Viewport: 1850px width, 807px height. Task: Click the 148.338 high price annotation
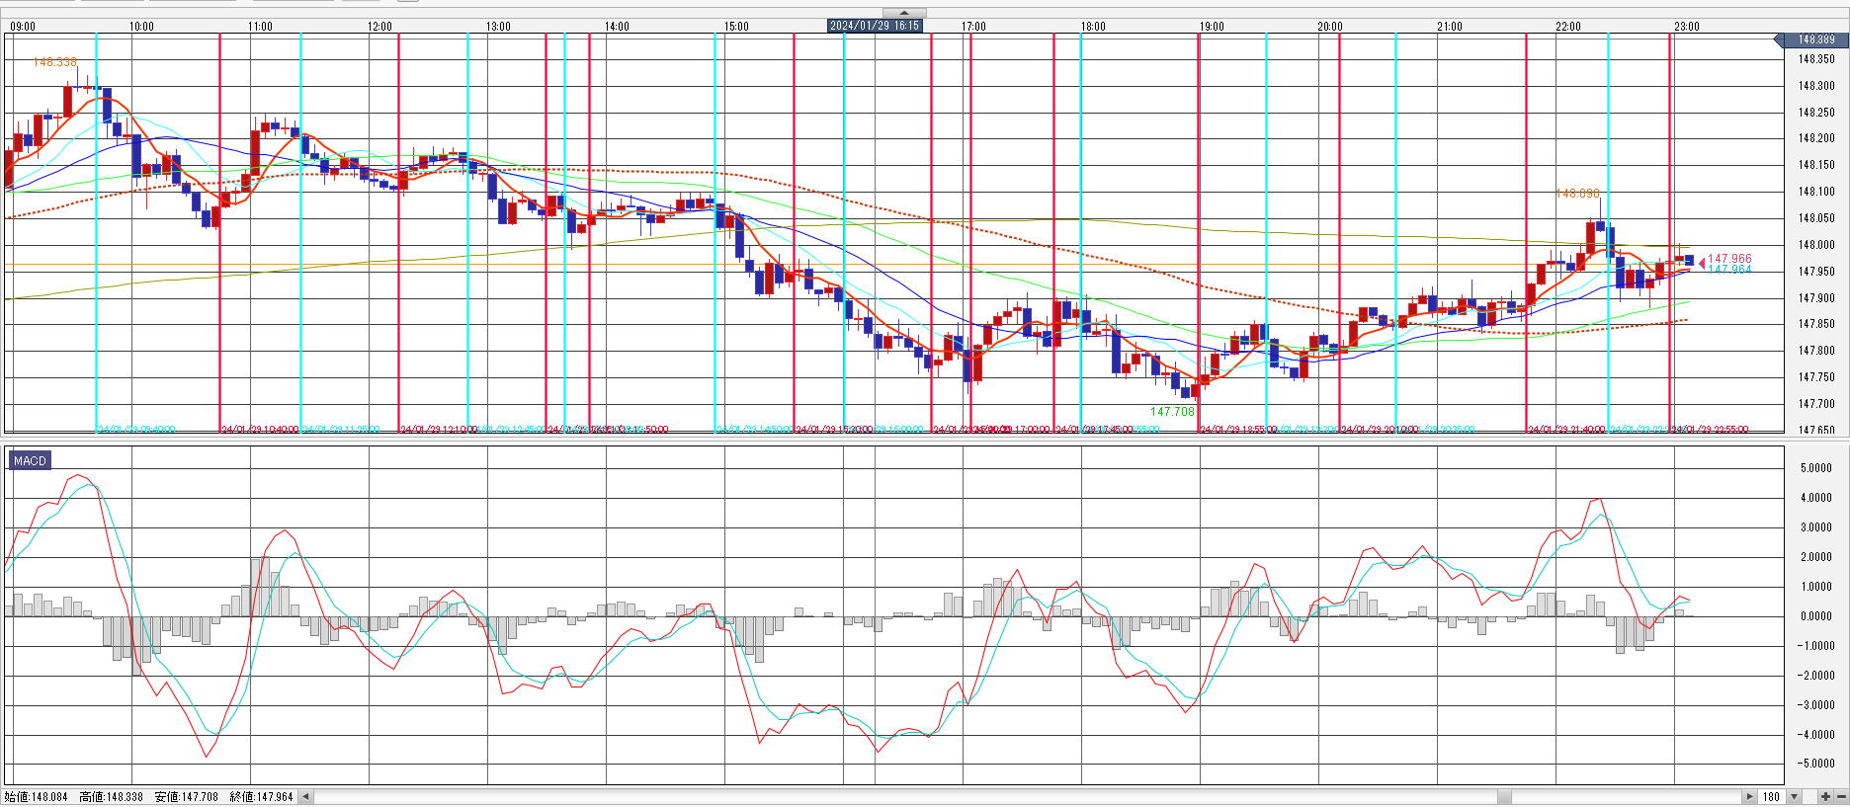(54, 62)
